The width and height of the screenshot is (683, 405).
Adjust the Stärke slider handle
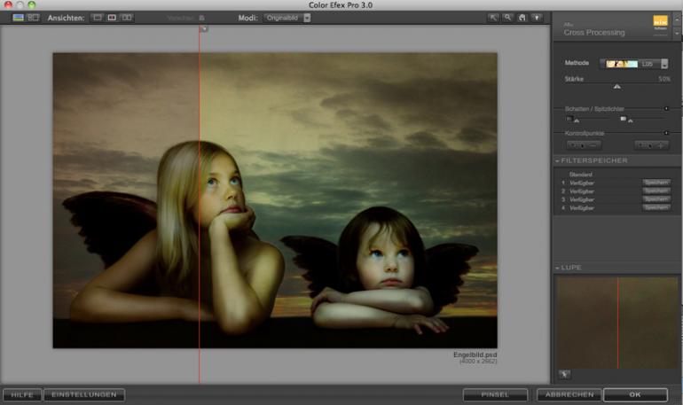tap(616, 87)
